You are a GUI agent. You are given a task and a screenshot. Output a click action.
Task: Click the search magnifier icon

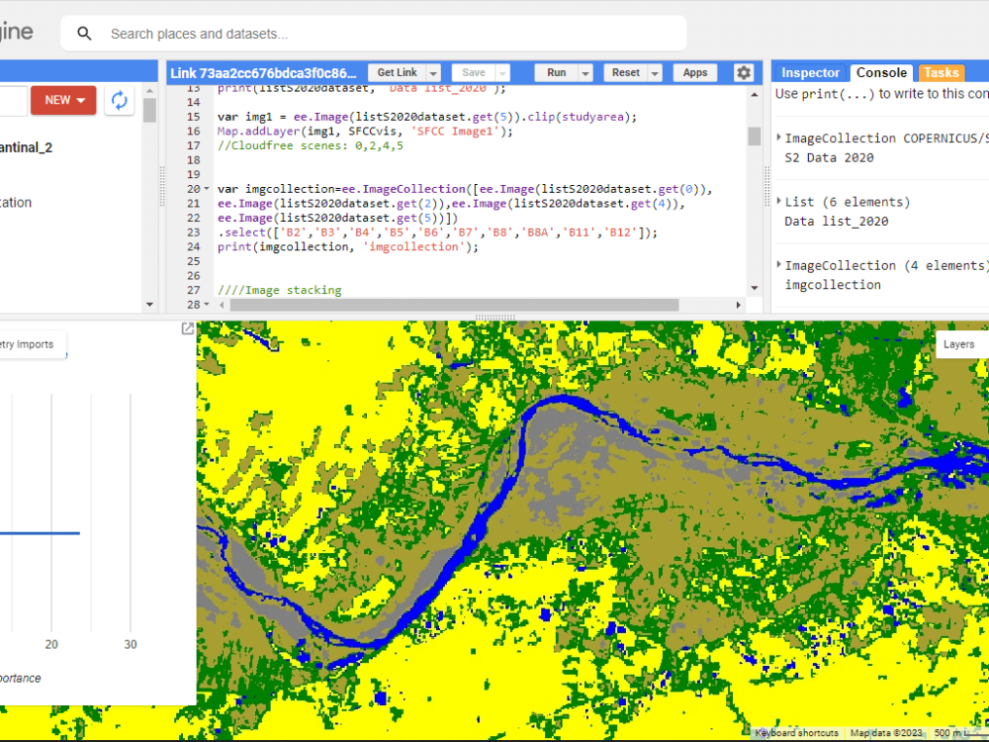click(x=84, y=33)
